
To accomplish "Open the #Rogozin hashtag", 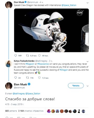I will 30,64.
